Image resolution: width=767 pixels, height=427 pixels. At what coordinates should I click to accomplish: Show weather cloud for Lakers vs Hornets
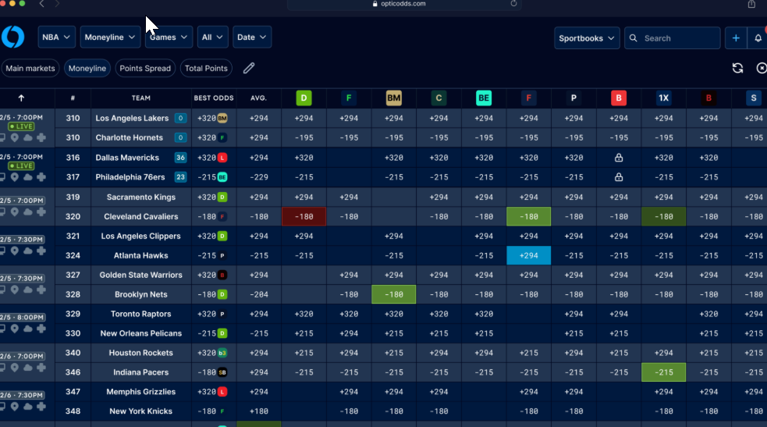28,138
